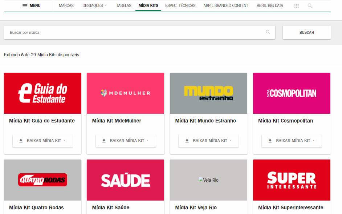Select the ABRIL BIG DATA menu item

(x=270, y=5)
